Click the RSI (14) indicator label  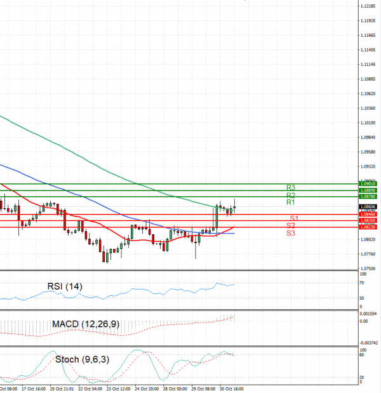65,286
